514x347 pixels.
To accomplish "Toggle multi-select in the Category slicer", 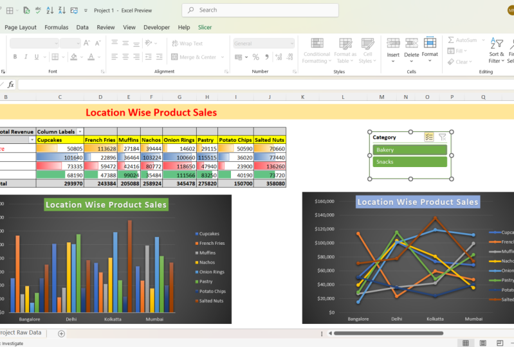I will (x=429, y=137).
